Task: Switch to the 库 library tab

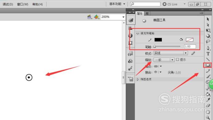Action: point(147,14)
